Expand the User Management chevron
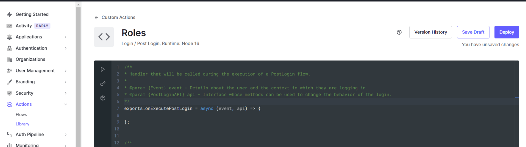This screenshot has height=147, width=526. (66, 71)
